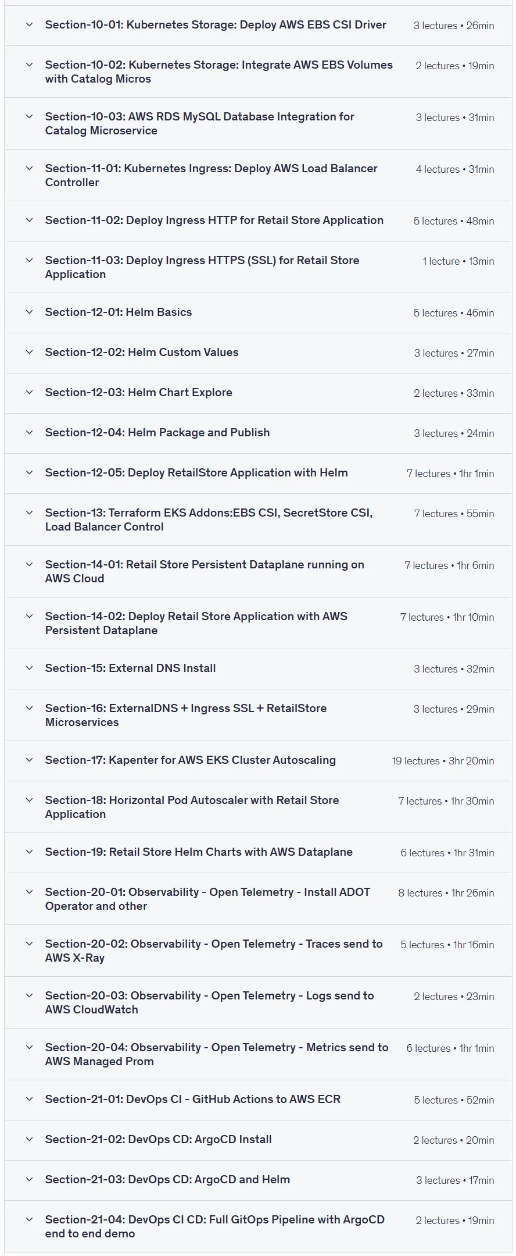Expand Section-12-05 RetailStore with Helm chevron
Viewport: 516px width, 1256px height.
29,473
